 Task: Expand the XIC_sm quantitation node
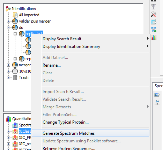coord(8,144)
